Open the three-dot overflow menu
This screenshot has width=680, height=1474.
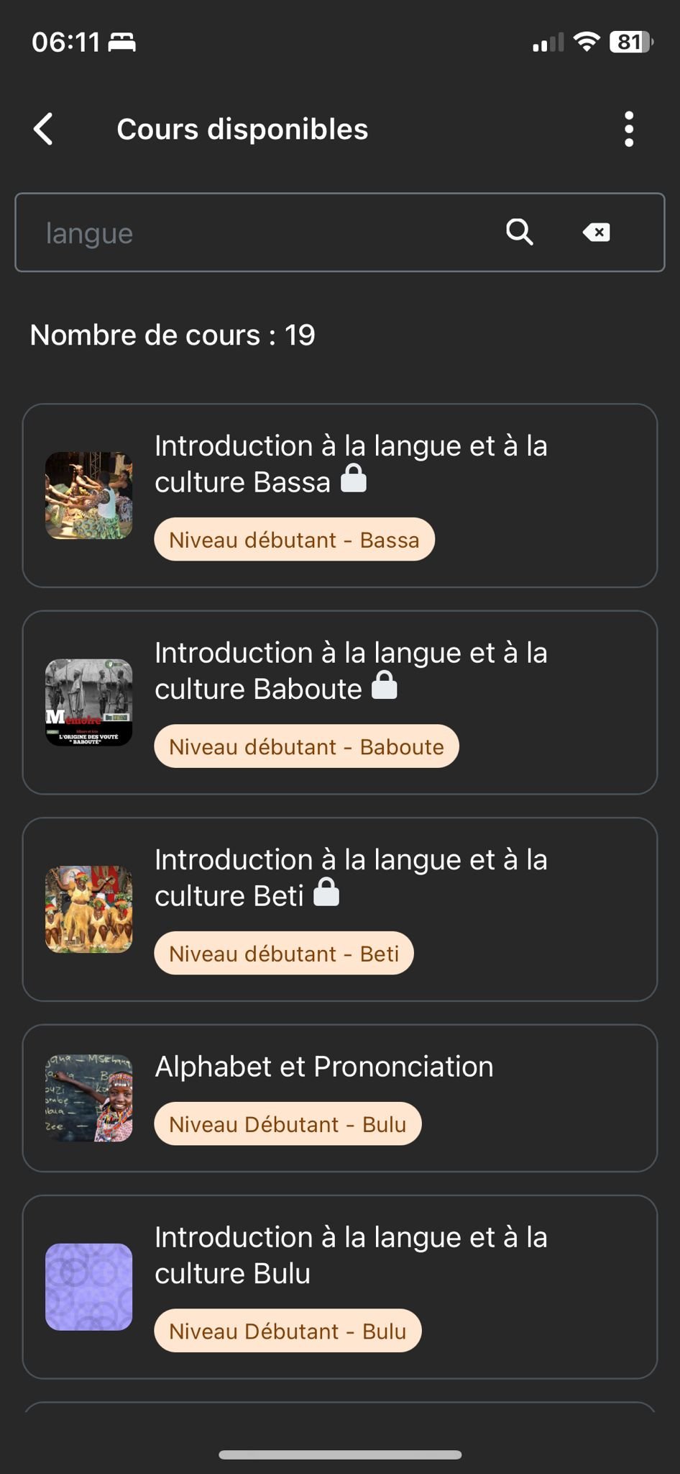[629, 130]
